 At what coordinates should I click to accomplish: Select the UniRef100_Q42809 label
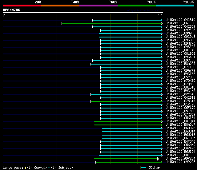(x=180, y=27)
